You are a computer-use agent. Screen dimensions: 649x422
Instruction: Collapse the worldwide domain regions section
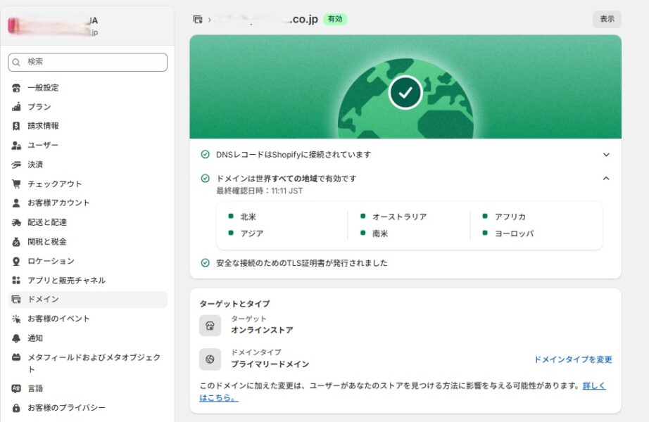tap(606, 179)
